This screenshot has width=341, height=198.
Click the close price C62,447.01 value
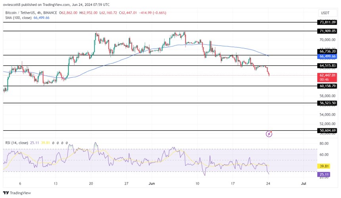pos(128,13)
